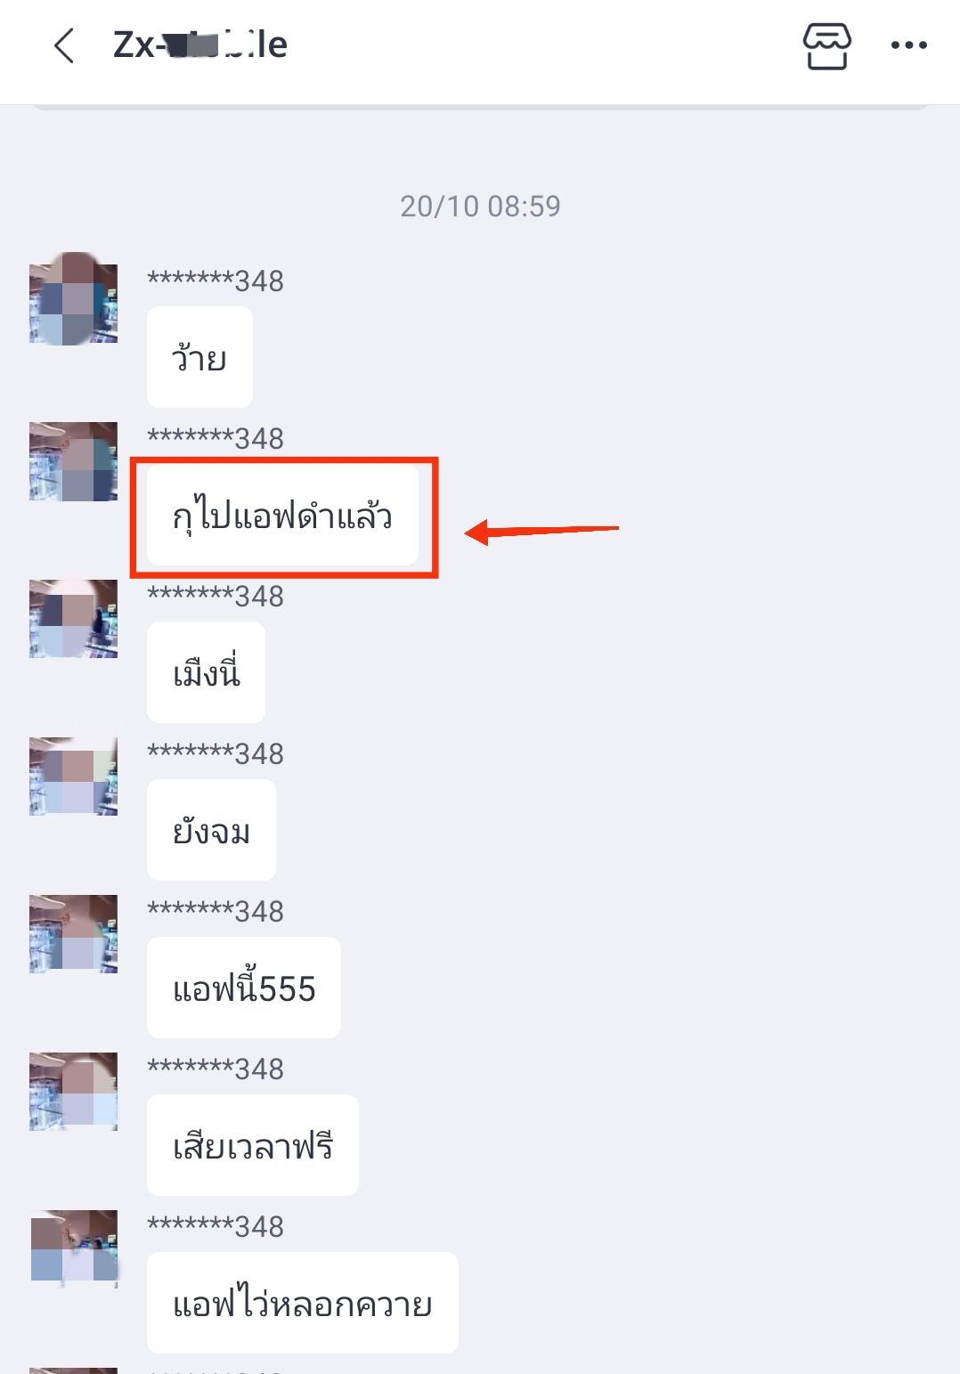
Task: Select the ว้าย message bubble
Action: click(199, 357)
